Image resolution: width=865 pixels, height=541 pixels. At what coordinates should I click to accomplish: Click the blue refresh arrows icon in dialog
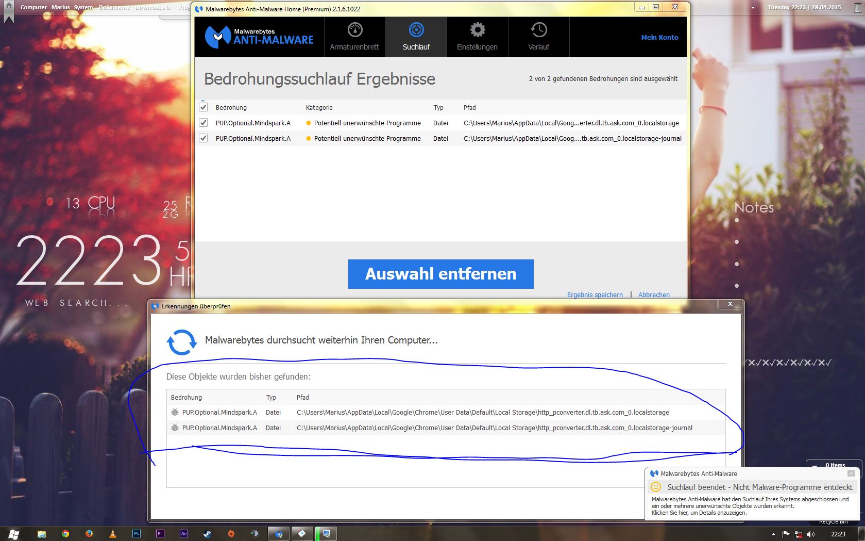pos(181,342)
